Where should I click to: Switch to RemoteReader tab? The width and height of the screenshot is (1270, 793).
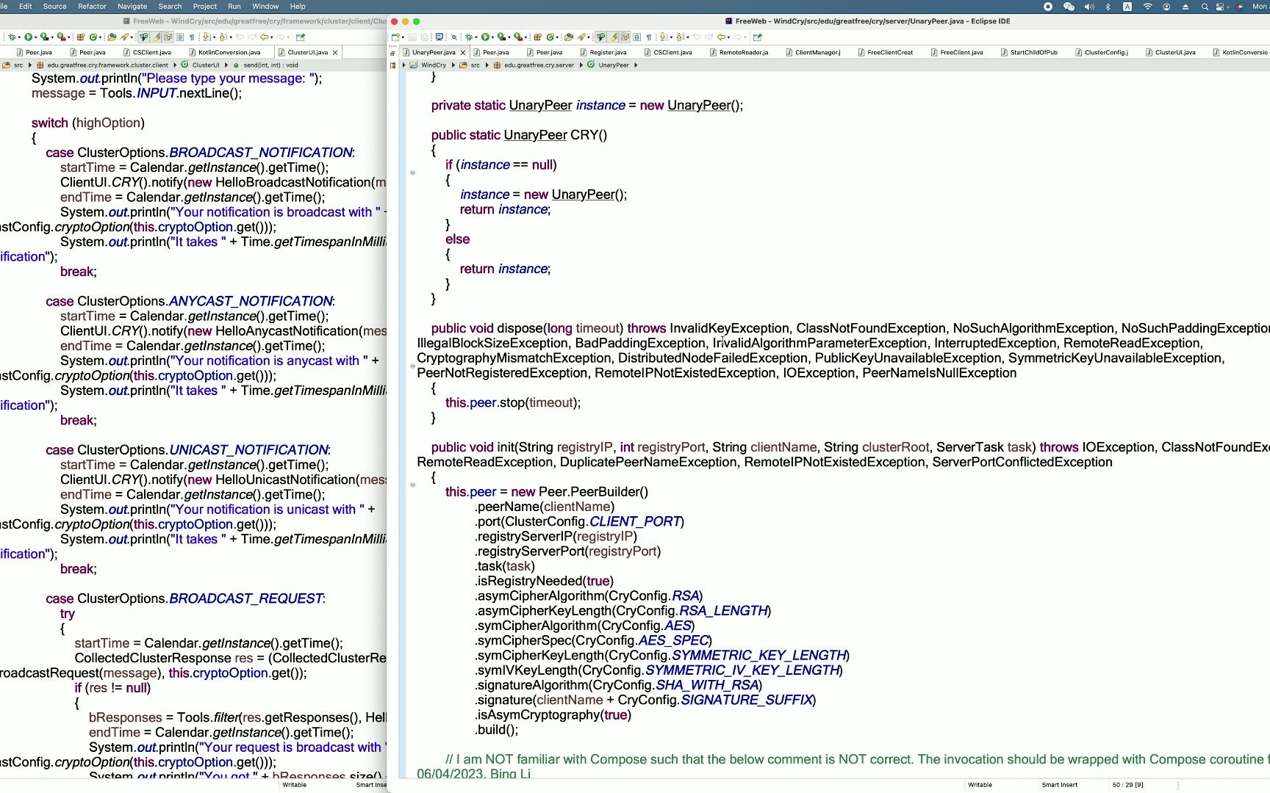(x=739, y=52)
